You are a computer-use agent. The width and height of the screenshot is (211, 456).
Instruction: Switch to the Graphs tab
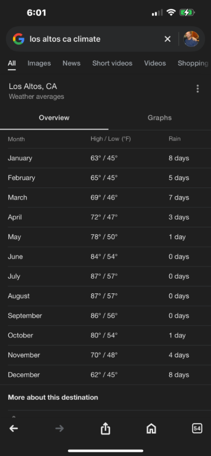pyautogui.click(x=159, y=118)
